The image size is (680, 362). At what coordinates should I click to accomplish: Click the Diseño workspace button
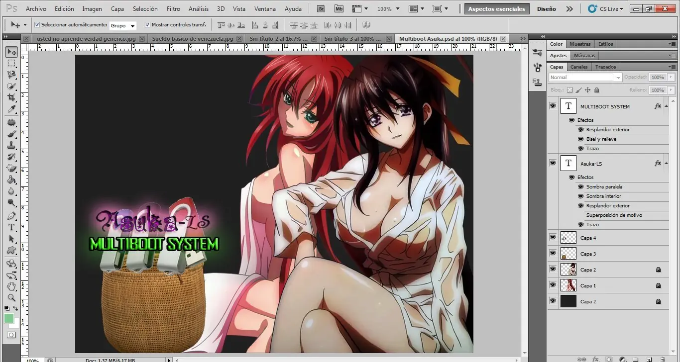546,9
